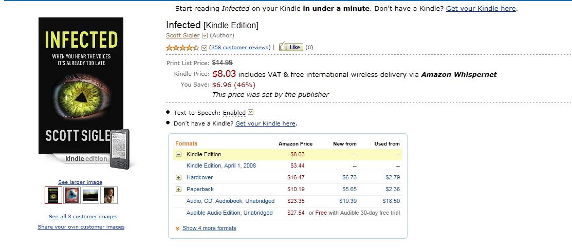The width and height of the screenshot is (572, 249).
Task: Click the thumbs-up Like button
Action: [x=290, y=47]
